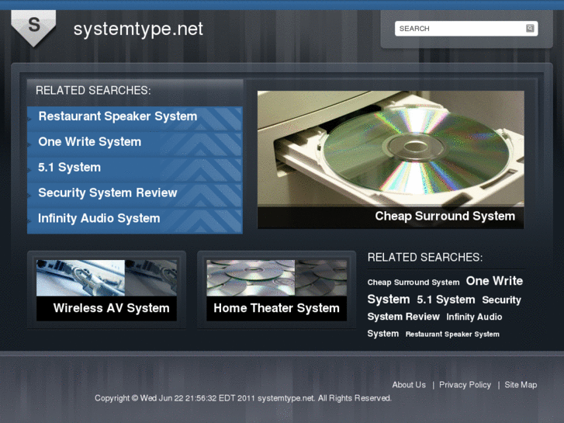Open the Site Map footer link
The image size is (564, 423).
[521, 385]
